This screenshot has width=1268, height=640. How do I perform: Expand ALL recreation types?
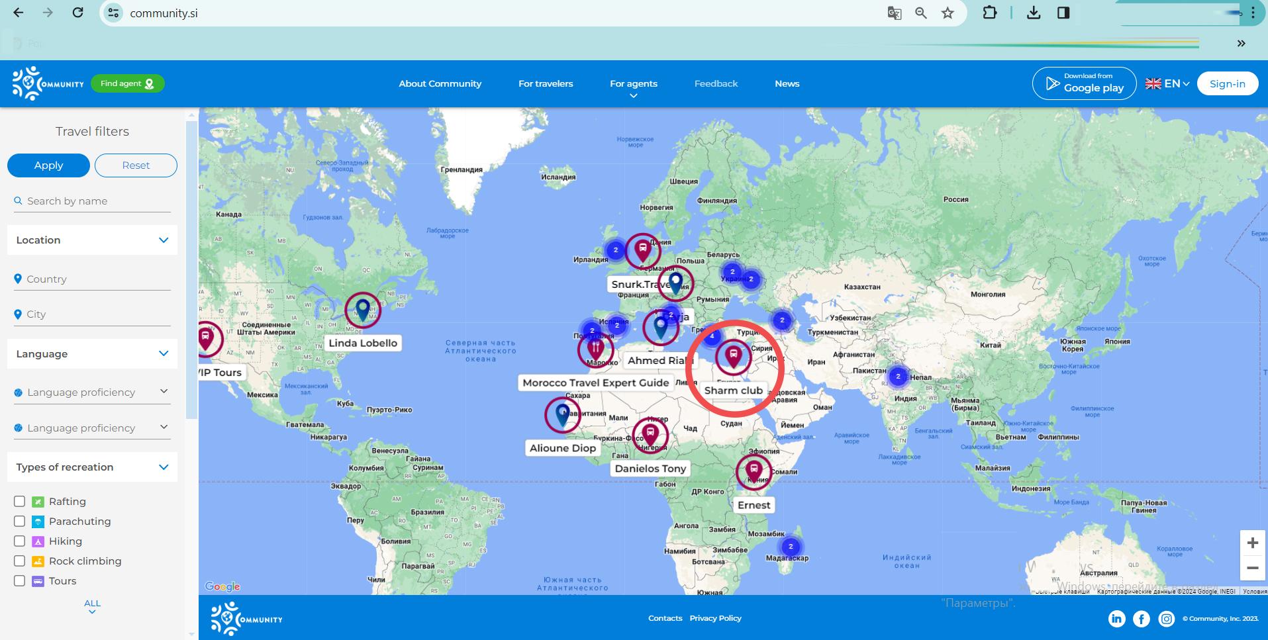92,606
